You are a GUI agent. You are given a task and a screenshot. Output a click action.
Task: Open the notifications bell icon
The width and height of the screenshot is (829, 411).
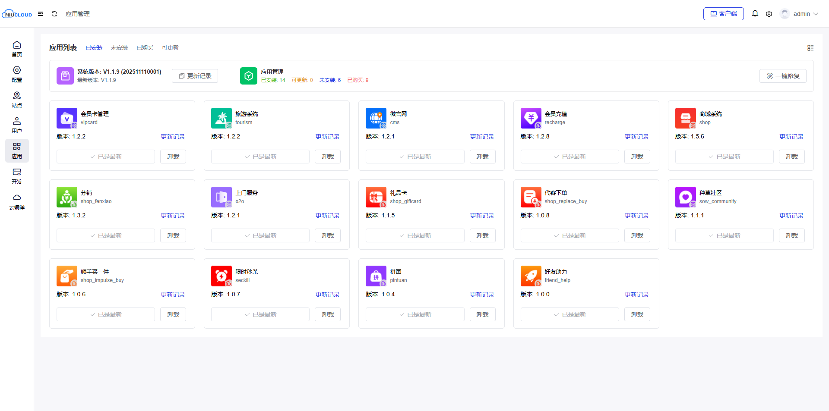tap(755, 14)
